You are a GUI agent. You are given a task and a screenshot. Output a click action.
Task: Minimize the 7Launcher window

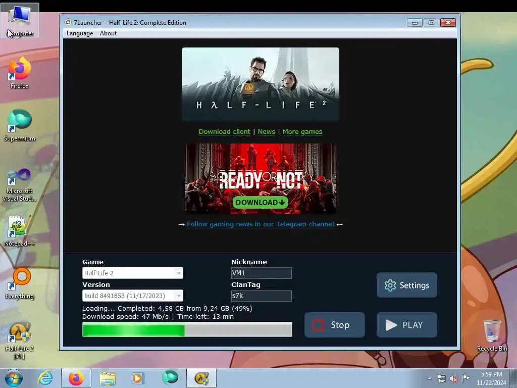tap(415, 22)
